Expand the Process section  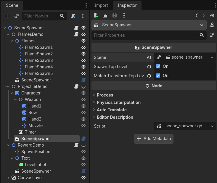pyautogui.click(x=94, y=95)
